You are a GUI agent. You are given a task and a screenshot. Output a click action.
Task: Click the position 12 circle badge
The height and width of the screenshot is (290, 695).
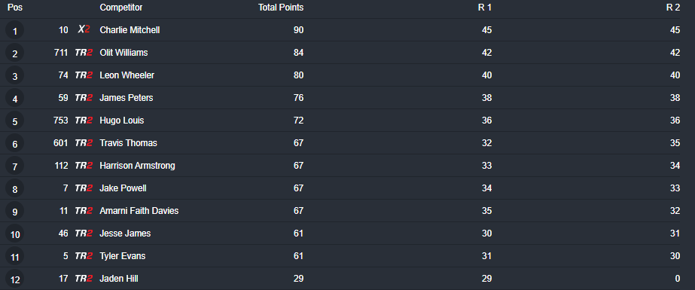pos(14,279)
